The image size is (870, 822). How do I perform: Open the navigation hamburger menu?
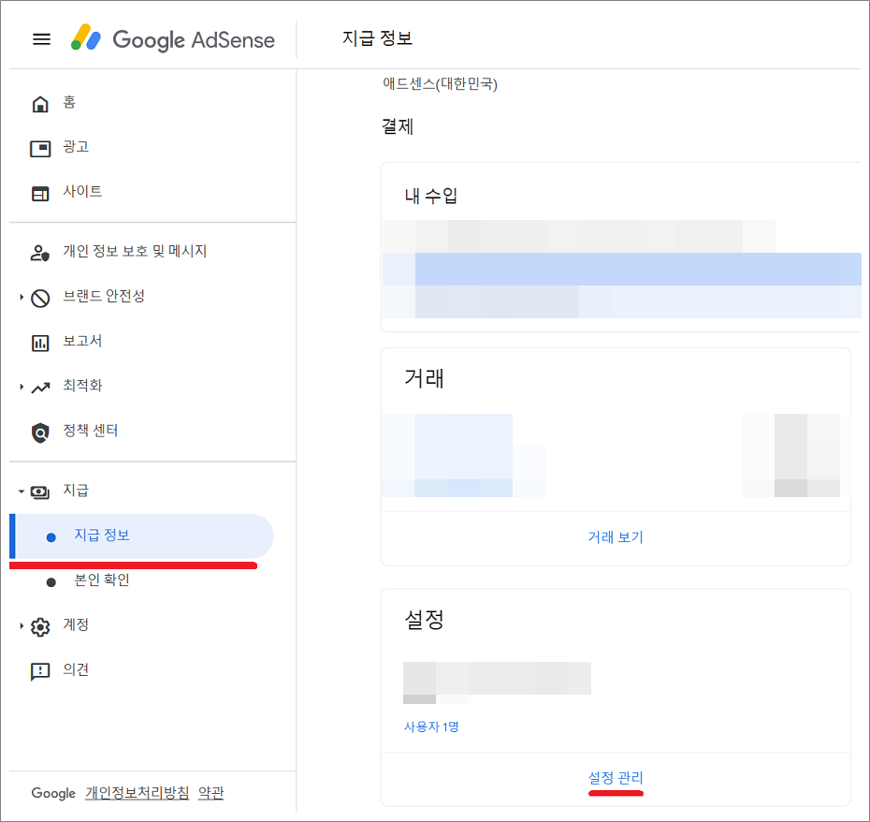point(40,39)
